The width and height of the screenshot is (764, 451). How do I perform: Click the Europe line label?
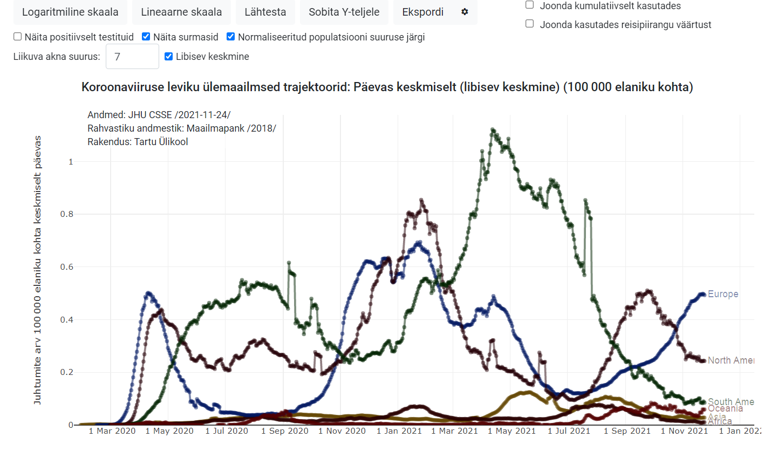click(723, 294)
